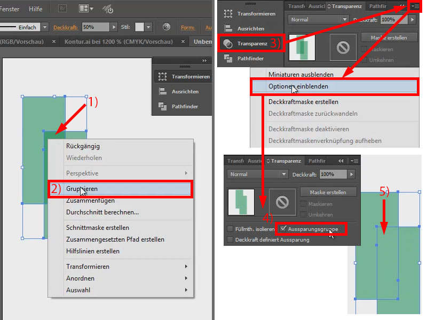Click the Transparenz panel icon in top-right dock
The image size is (427, 320).
[x=228, y=44]
